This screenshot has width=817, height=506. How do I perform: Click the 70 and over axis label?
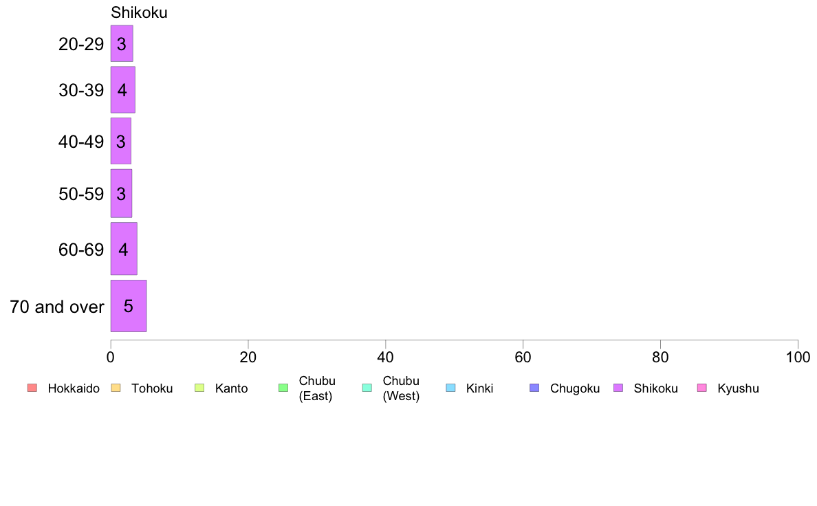(57, 307)
